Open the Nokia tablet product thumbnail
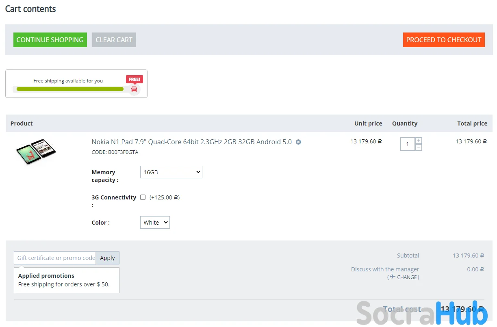The image size is (497, 327). 36,152
